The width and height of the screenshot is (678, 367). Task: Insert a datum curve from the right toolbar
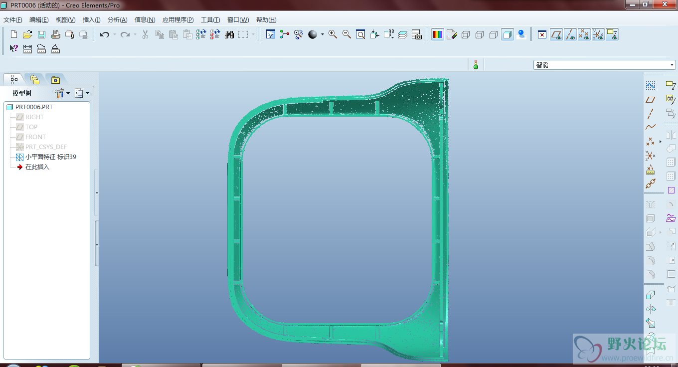point(650,127)
